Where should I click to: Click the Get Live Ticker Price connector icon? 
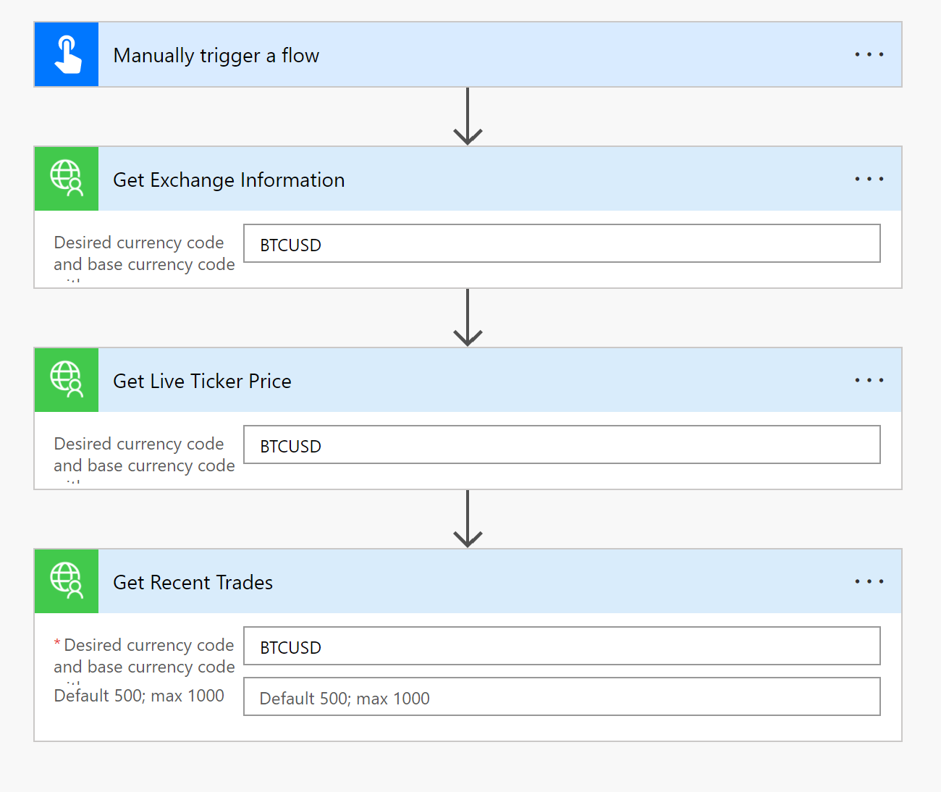67,380
